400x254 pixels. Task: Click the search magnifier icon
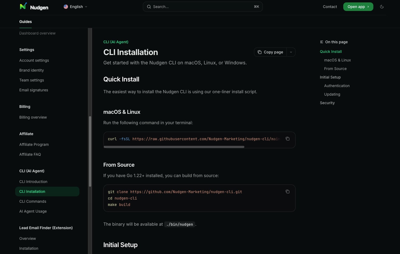(x=149, y=7)
